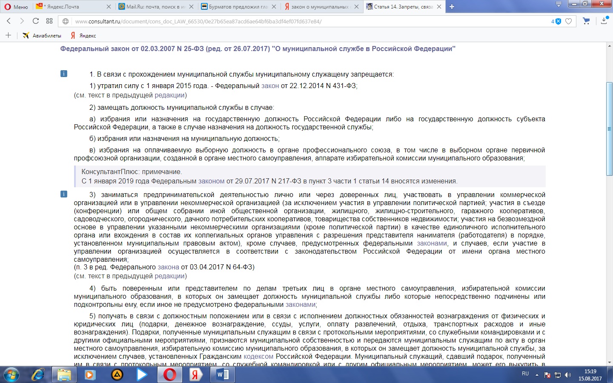
Task: Open the tab list menu icon
Action: click(x=559, y=4)
